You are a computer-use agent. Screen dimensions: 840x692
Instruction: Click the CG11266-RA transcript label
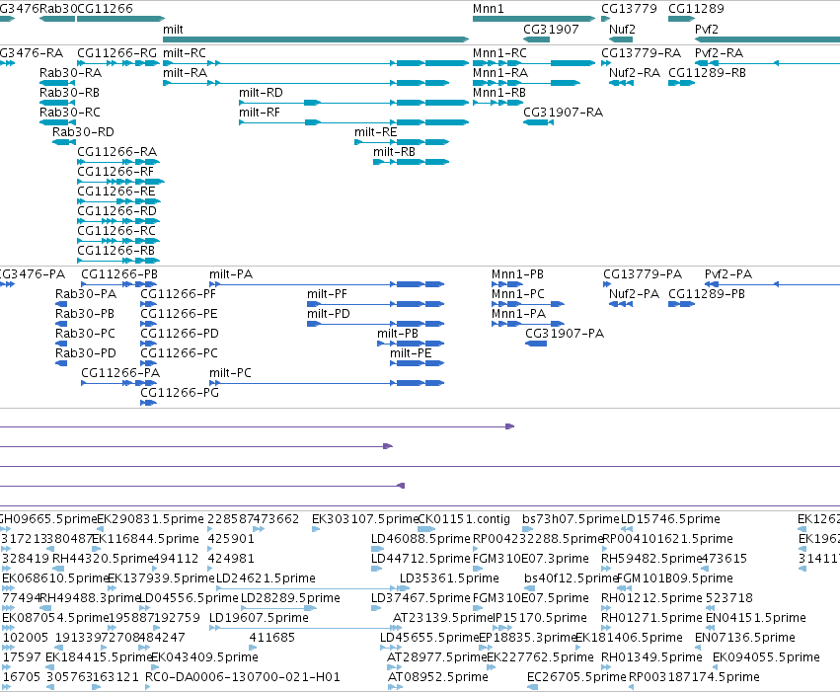pos(116,152)
